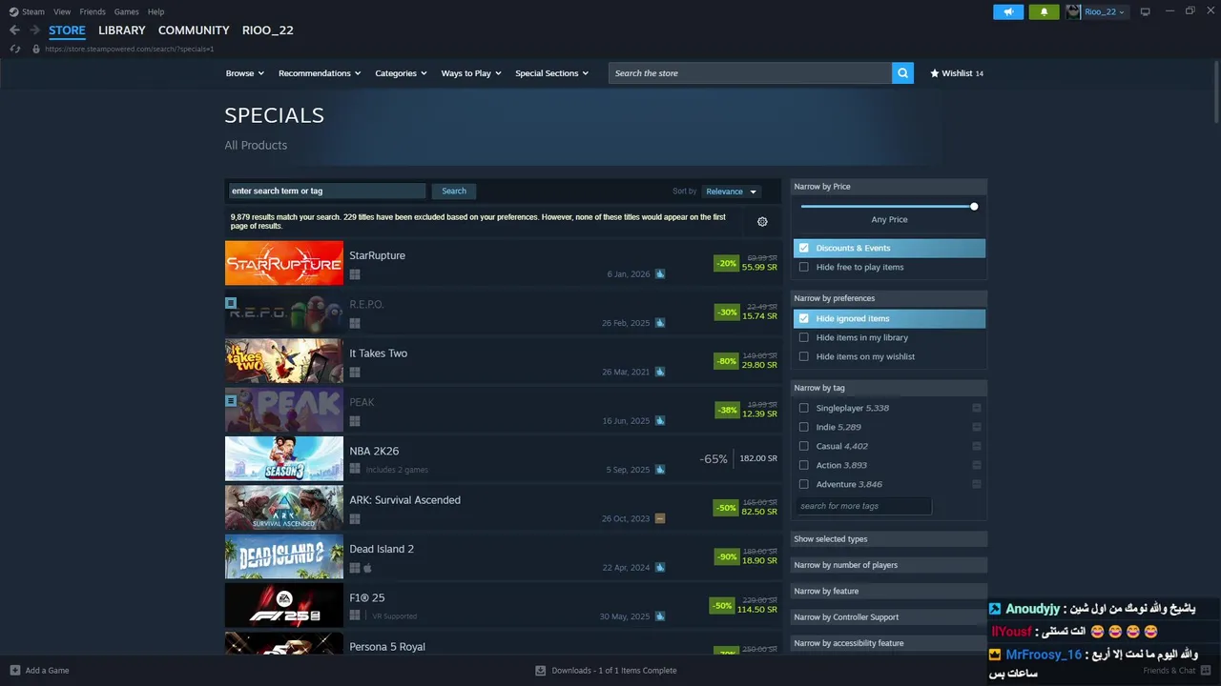Screen dimensions: 1221x686
Task: Open the Sort by Relevance dropdown
Action: (731, 192)
